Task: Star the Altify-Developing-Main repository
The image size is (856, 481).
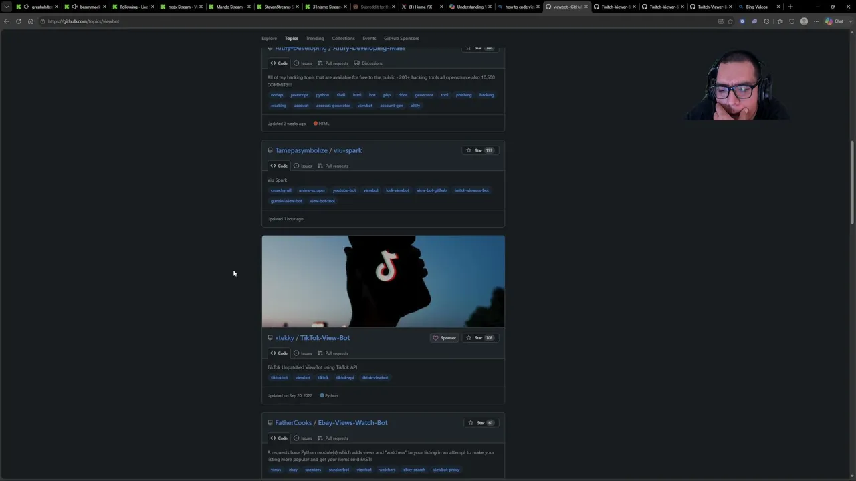Action: pyautogui.click(x=479, y=48)
